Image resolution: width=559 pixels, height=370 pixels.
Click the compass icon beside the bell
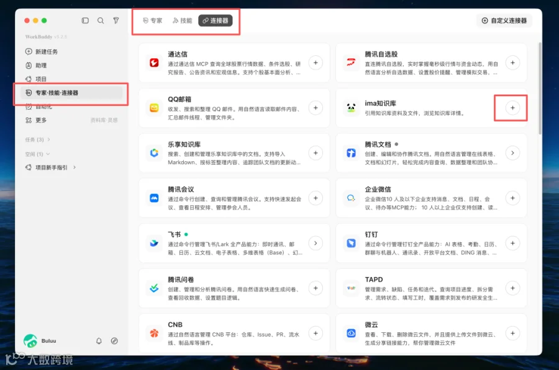(x=114, y=341)
